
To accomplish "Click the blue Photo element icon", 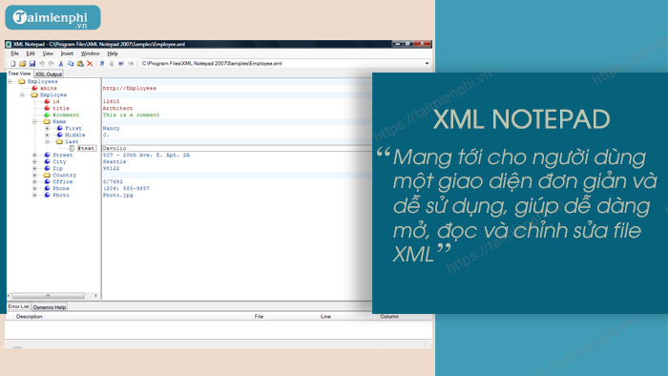I will click(48, 195).
